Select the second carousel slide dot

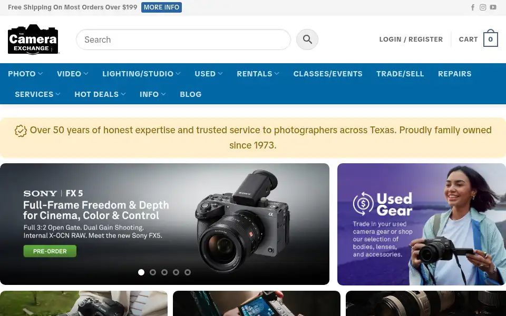tap(153, 272)
